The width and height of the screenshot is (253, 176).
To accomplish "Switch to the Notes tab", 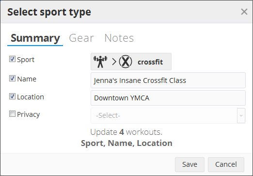I will (119, 38).
